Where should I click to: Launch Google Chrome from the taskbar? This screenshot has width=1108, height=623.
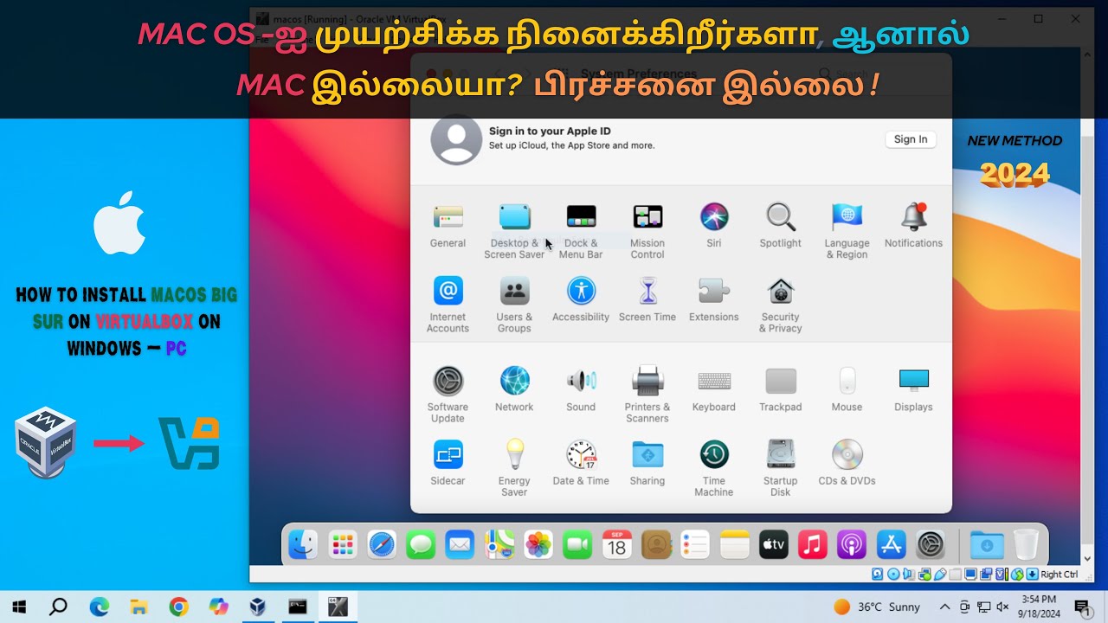[178, 607]
